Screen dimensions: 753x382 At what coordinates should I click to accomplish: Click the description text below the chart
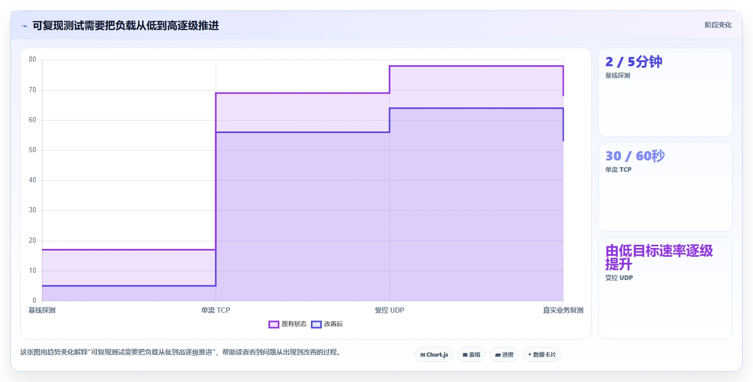180,352
